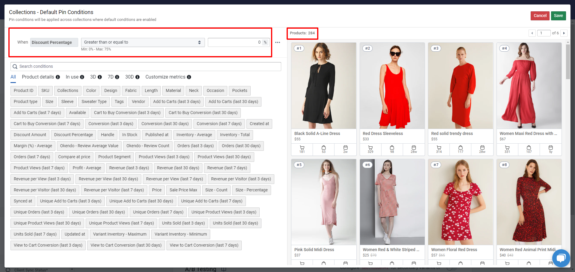Click the products list vertical scrollbar
575x272 pixels.
point(568,61)
